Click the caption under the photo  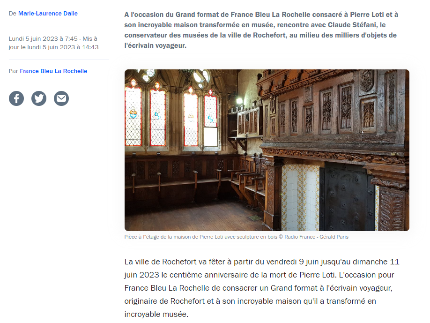coord(237,237)
